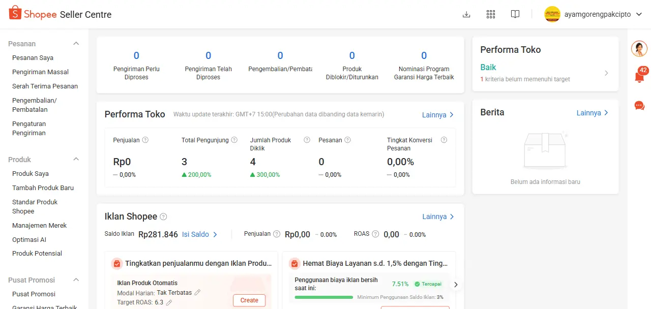The image size is (651, 309).
Task: Click Lainnya link in Iklan Shopee
Action: click(x=438, y=217)
